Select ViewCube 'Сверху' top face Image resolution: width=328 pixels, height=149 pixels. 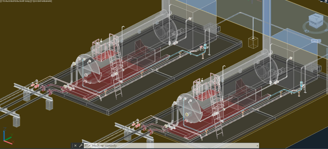pyautogui.click(x=317, y=16)
